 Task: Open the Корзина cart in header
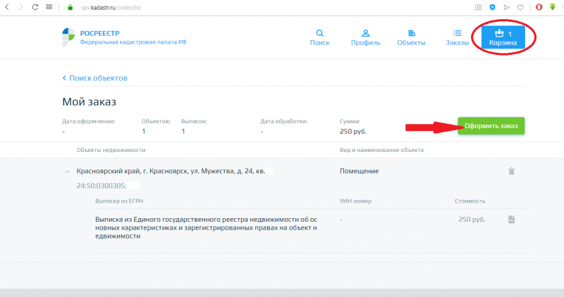503,37
